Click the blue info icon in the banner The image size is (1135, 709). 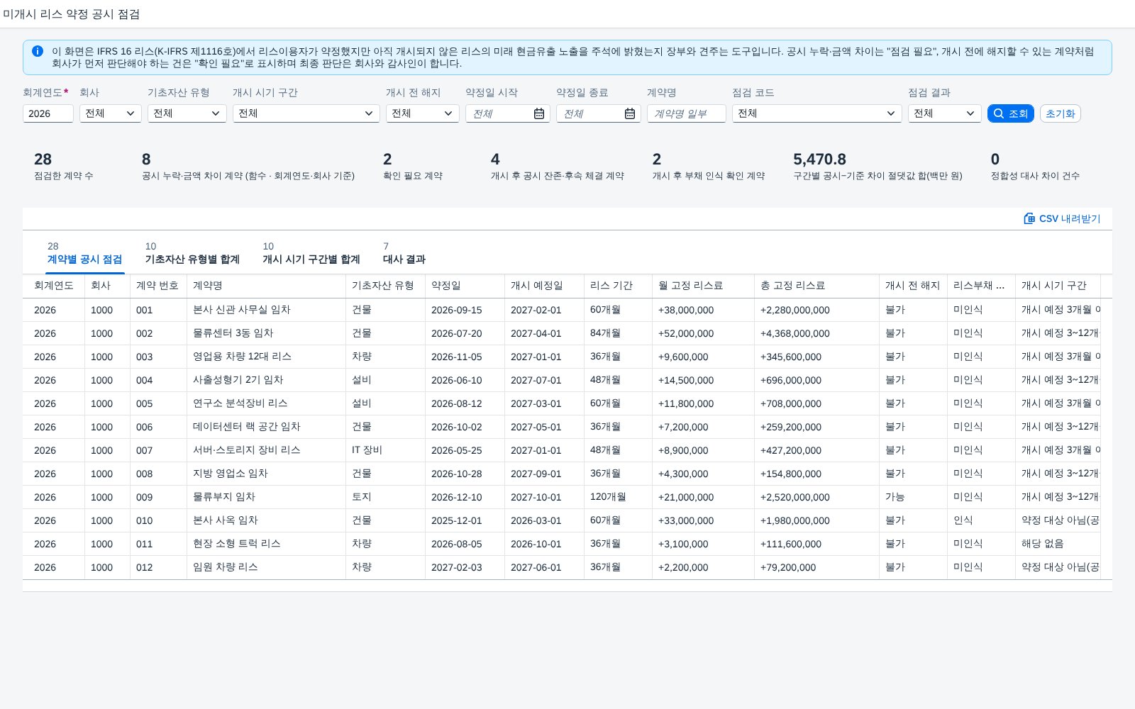(38, 51)
